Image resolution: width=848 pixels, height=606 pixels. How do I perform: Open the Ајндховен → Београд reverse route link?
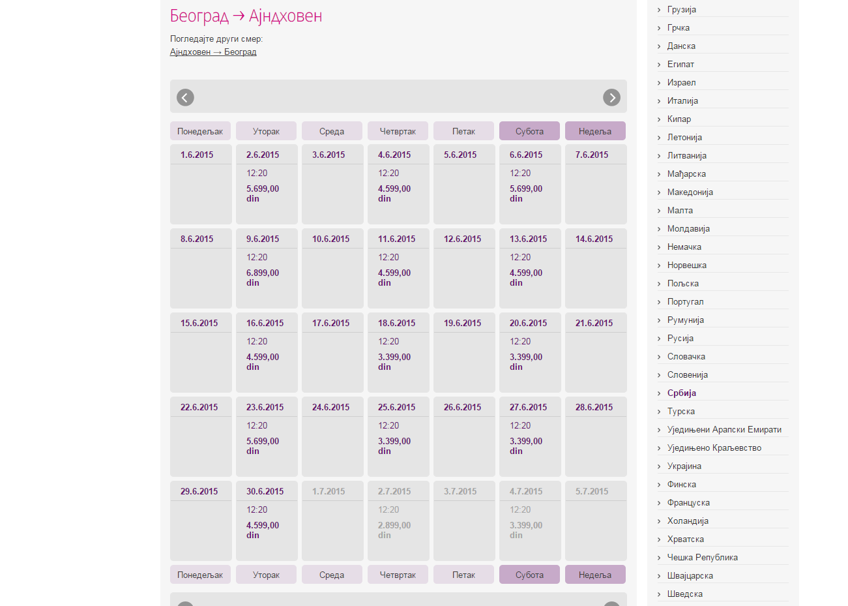coord(213,52)
